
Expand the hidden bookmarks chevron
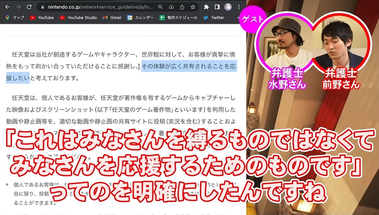[238, 18]
